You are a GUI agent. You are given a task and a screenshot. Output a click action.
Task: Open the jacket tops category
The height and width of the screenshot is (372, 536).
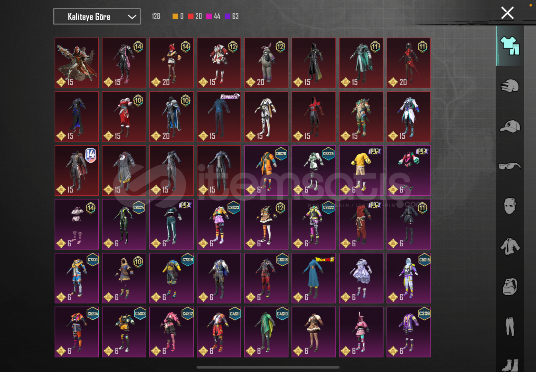tap(510, 247)
